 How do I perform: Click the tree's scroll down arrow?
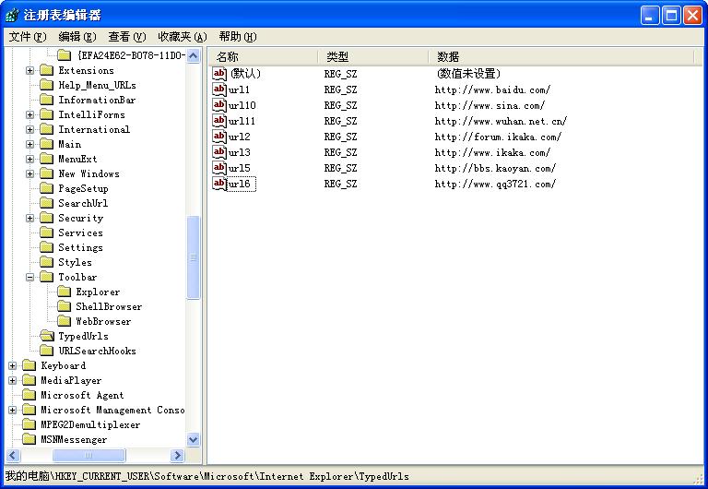[x=194, y=439]
